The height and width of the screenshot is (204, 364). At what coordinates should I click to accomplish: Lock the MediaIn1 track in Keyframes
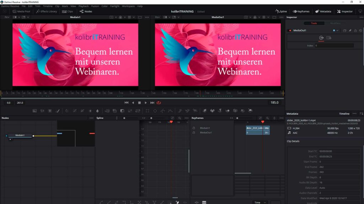(x=194, y=128)
